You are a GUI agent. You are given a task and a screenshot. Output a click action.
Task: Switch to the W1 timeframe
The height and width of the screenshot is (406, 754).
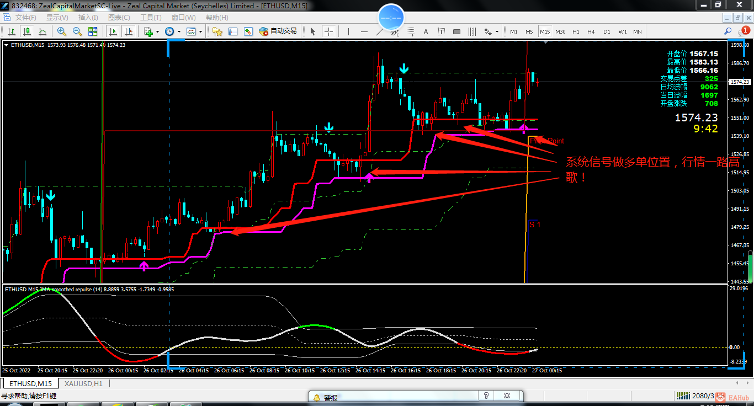pos(622,31)
